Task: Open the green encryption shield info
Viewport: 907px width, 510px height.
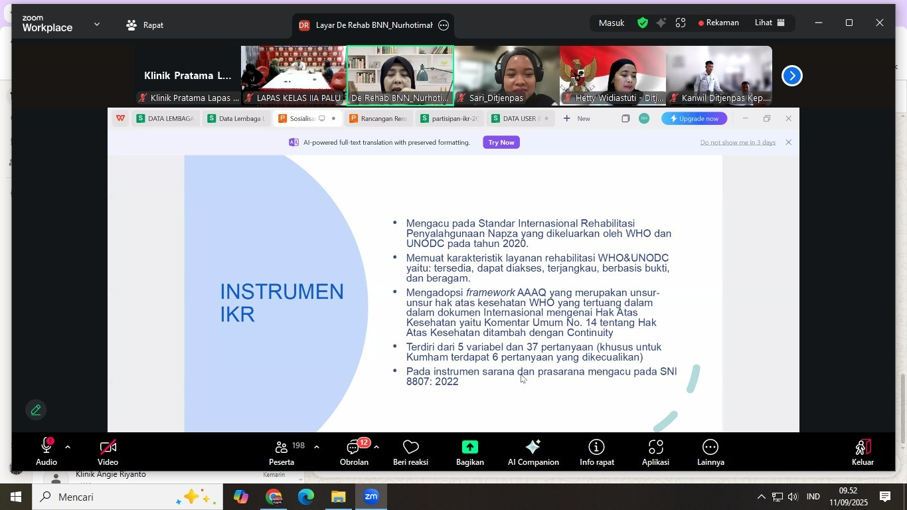Action: pyautogui.click(x=643, y=23)
